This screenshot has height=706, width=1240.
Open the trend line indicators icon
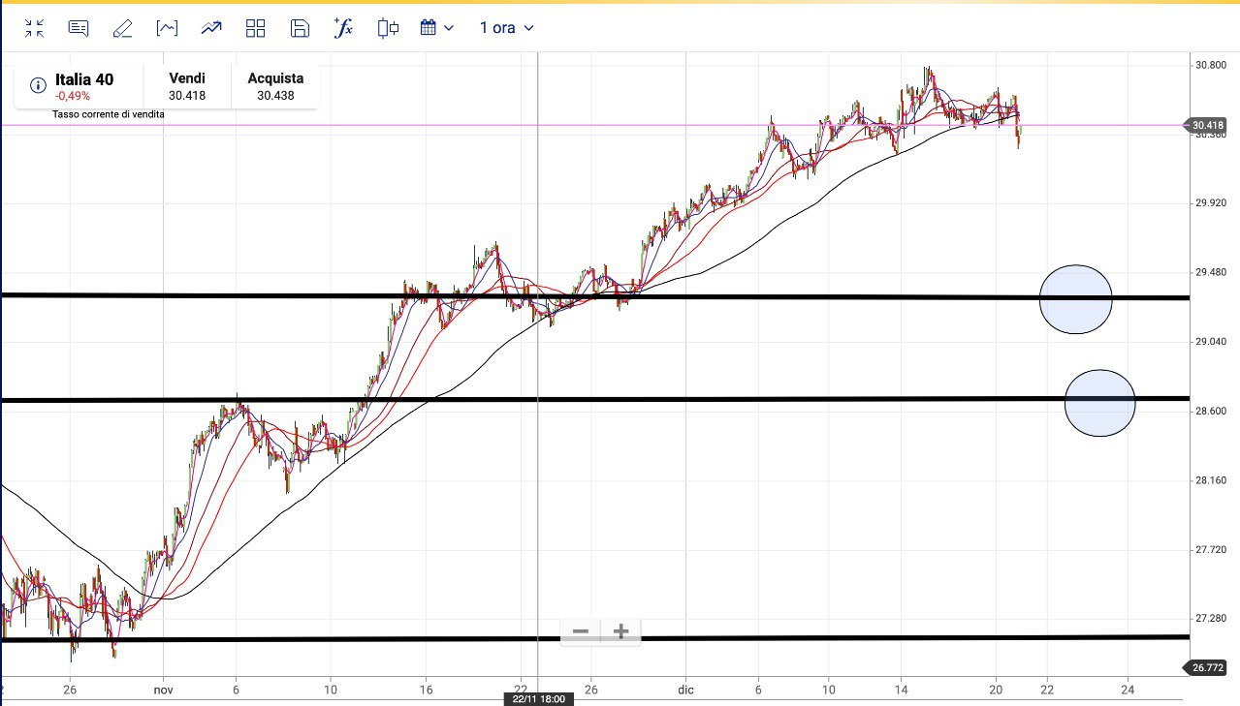pyautogui.click(x=211, y=28)
